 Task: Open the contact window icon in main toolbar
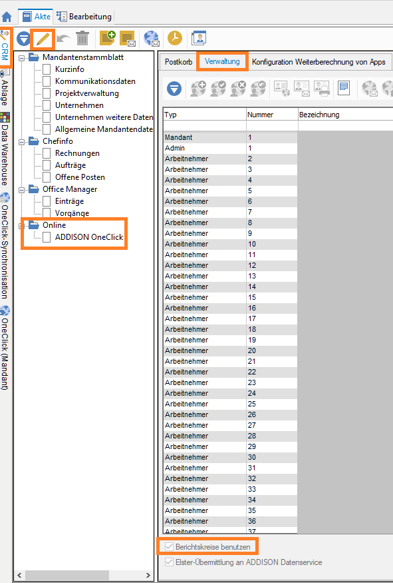tap(199, 38)
